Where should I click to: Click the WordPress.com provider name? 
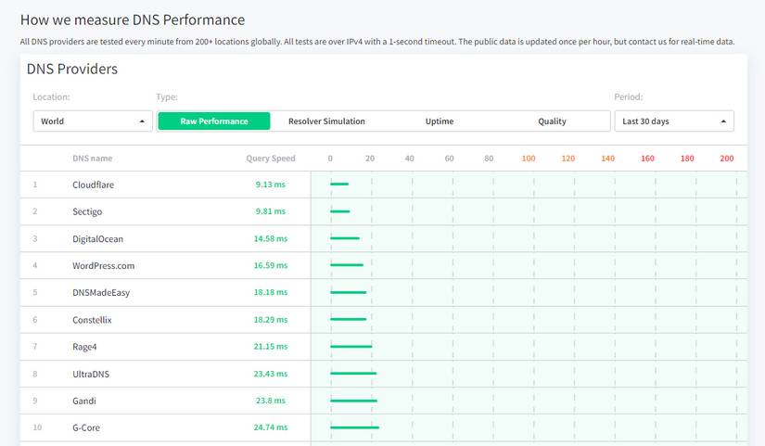click(104, 266)
